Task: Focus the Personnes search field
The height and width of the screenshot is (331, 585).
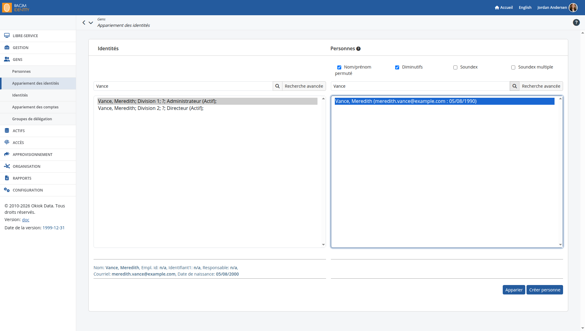Action: click(x=420, y=86)
